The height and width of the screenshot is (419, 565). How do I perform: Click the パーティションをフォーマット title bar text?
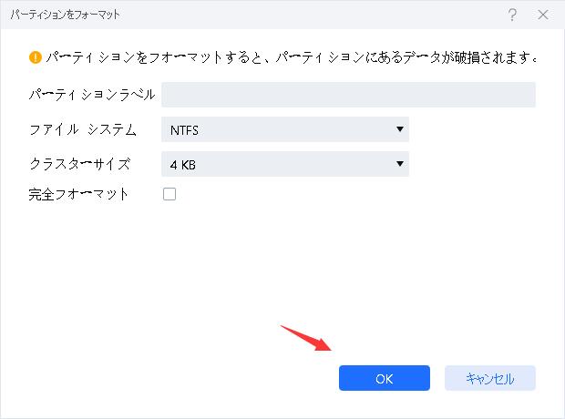(65, 15)
